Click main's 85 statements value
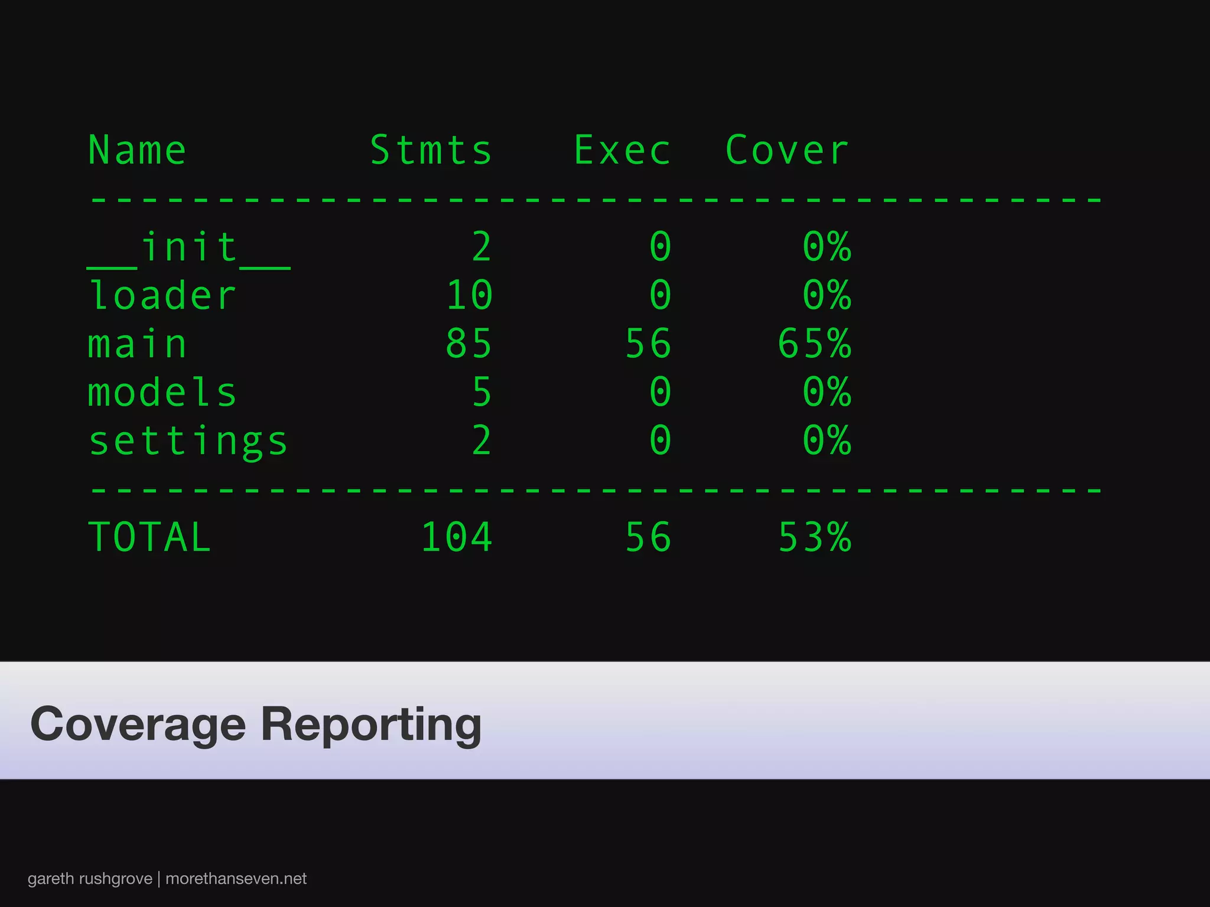1210x907 pixels. click(469, 344)
